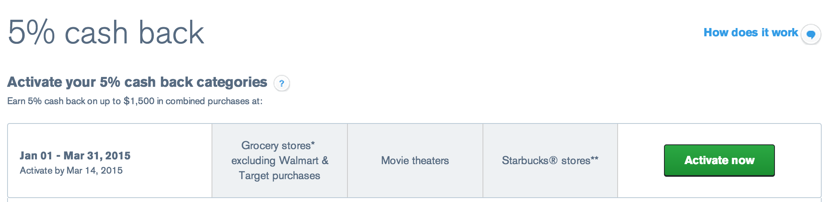Click the 'excluding Walmart &' text line
This screenshot has width=828, height=202.
coord(280,161)
